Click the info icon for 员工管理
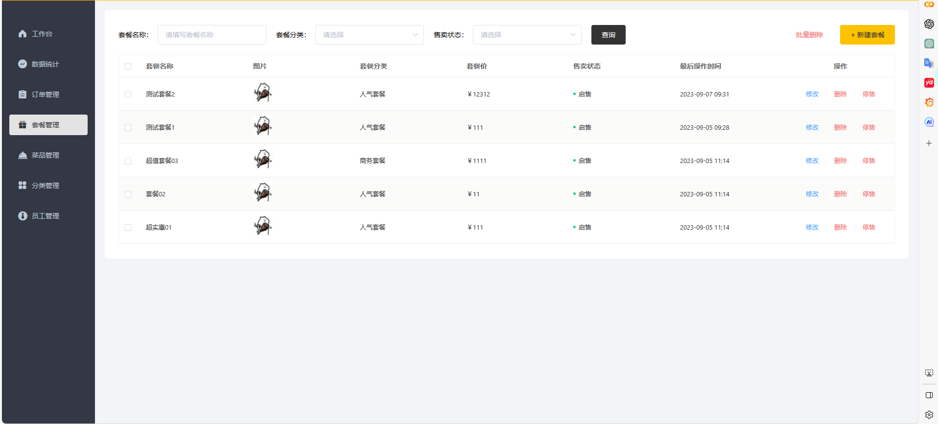The width and height of the screenshot is (938, 424). tap(23, 216)
